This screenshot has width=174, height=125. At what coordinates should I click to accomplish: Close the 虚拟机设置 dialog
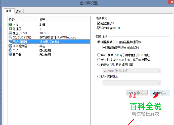tap(171, 2)
